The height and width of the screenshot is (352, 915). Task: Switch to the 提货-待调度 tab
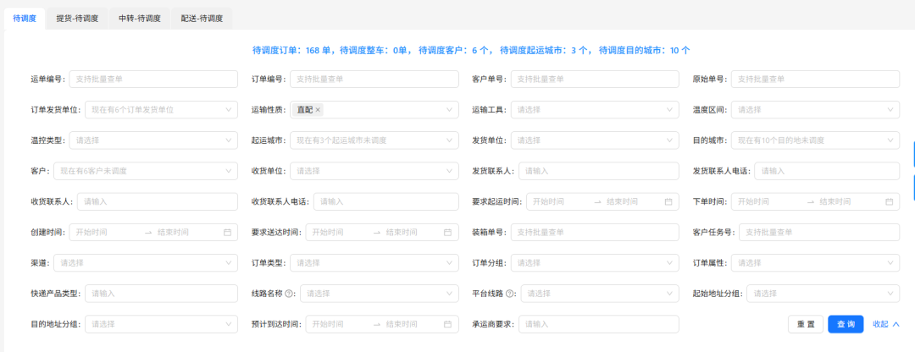click(77, 18)
